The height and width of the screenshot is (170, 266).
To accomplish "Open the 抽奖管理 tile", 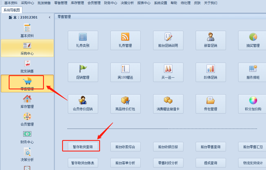I will click(253, 40).
